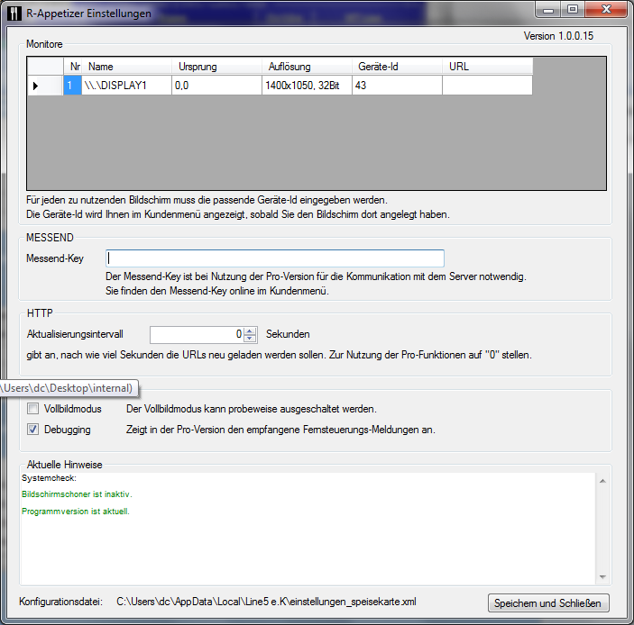Select the 1400x1050, 32Bit resolution cell
This screenshot has height=625, width=634.
(x=307, y=86)
